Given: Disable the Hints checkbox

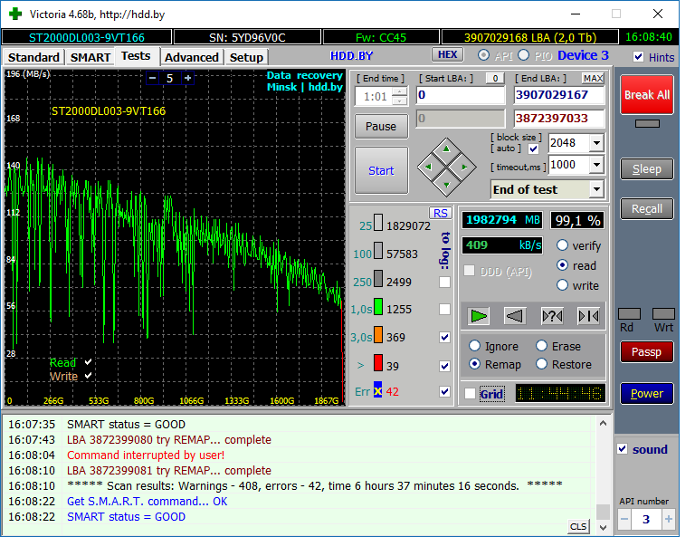Looking at the screenshot, I should (639, 57).
